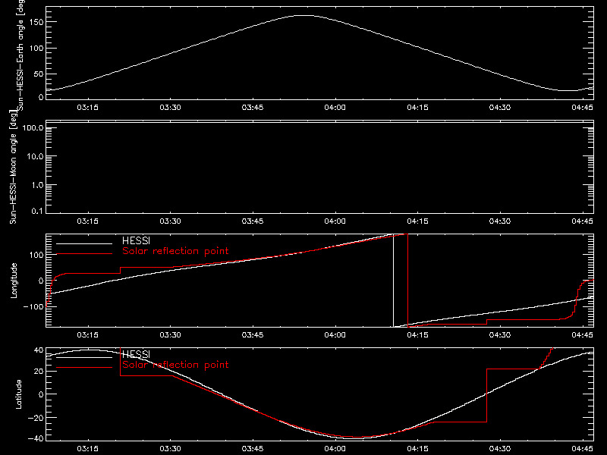Select 03:15 label under Latitude plot

tap(87, 448)
